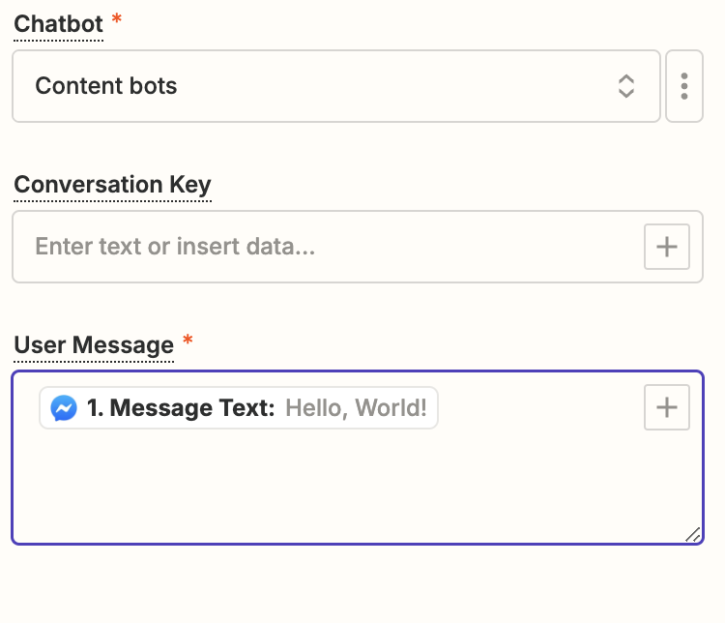Open the three-dot menu beside Chatbot selector
The height and width of the screenshot is (623, 725).
(684, 86)
